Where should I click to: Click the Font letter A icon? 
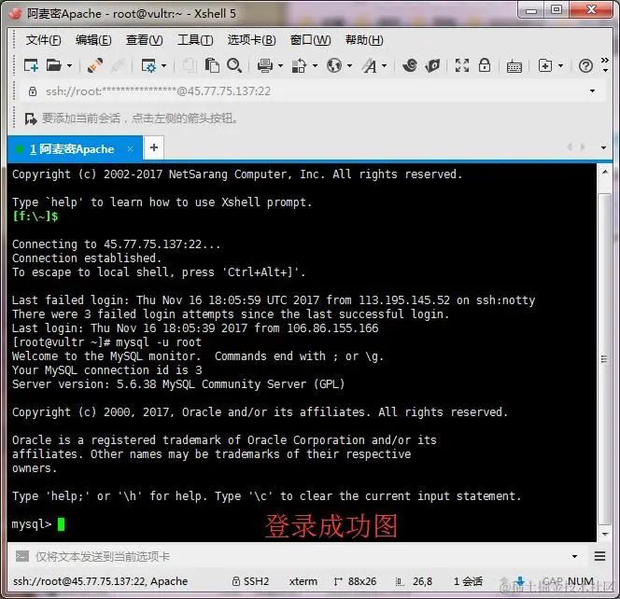[x=370, y=65]
